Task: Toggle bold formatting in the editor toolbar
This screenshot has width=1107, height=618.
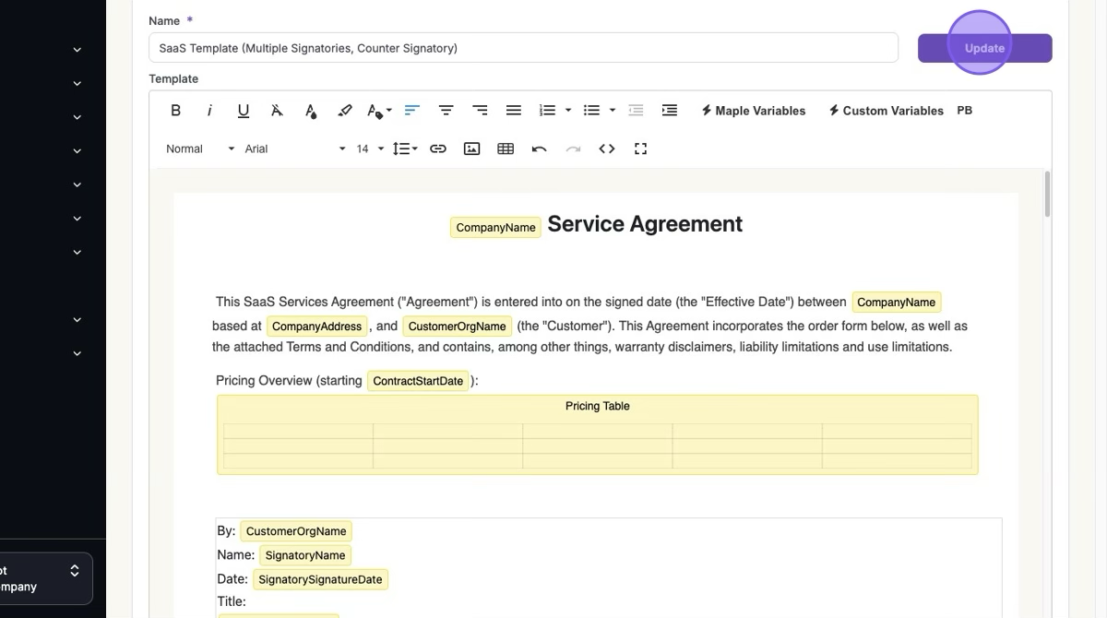Action: pyautogui.click(x=175, y=111)
